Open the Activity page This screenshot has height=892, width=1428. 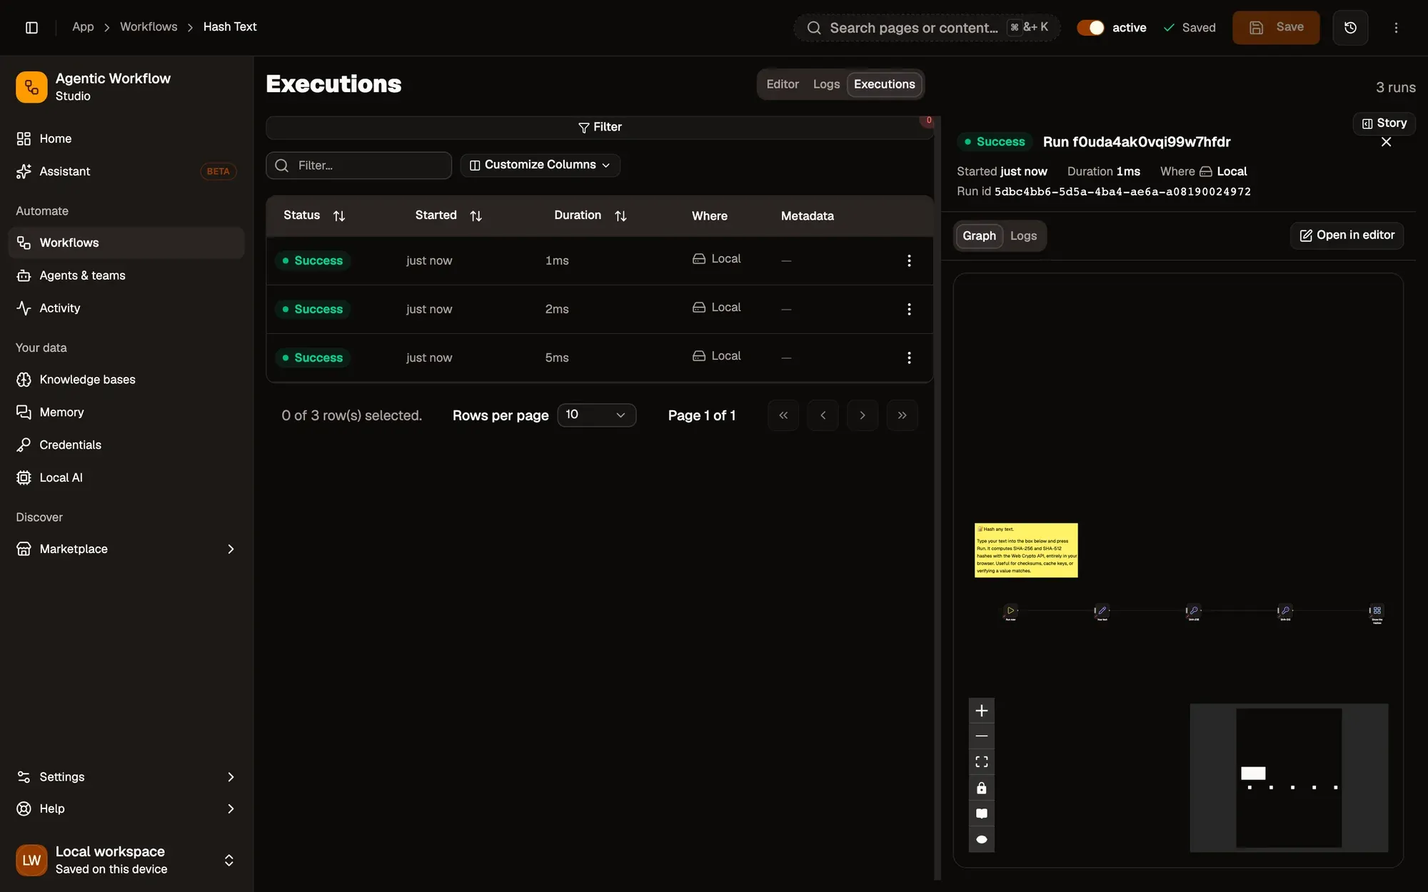point(126,308)
